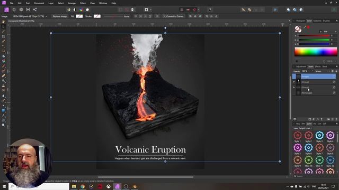Expand the second Group layer

pyautogui.click(x=294, y=87)
